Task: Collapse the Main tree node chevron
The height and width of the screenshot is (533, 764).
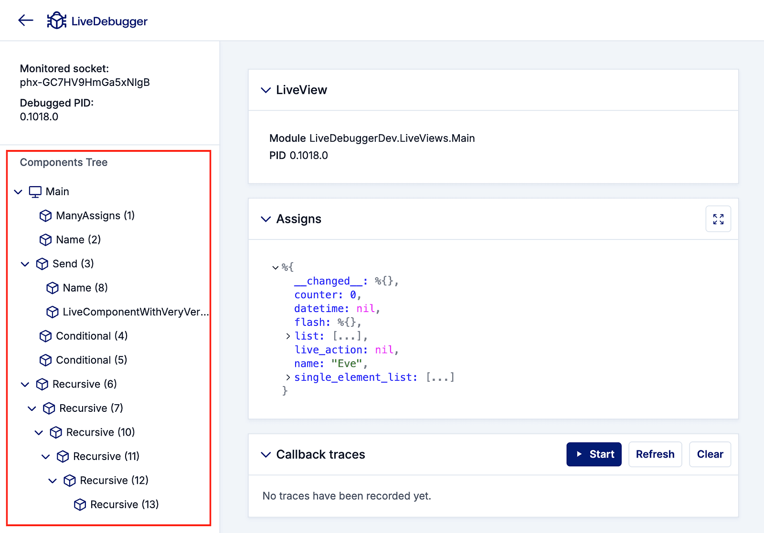Action: click(18, 192)
